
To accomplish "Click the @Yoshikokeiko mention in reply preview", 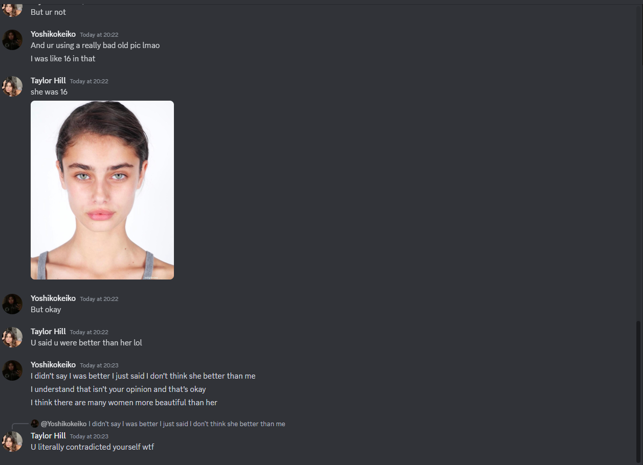I will click(63, 424).
